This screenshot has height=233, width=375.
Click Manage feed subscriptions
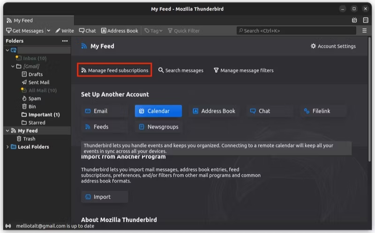tap(114, 70)
